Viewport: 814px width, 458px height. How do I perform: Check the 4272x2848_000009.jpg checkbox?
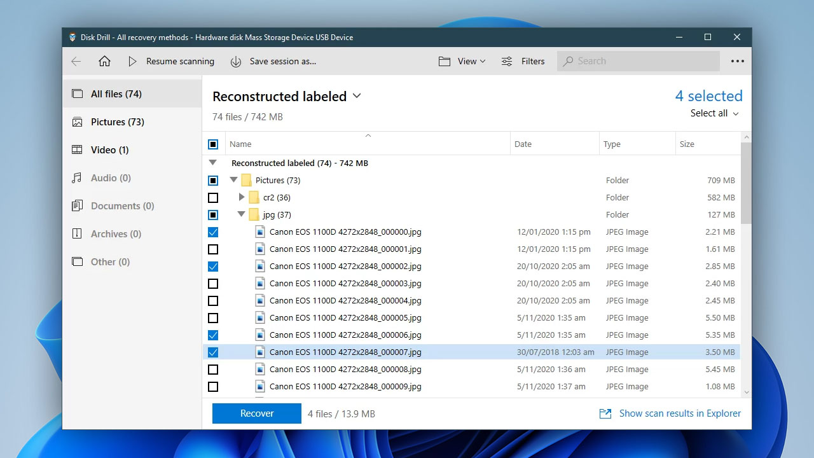213,387
